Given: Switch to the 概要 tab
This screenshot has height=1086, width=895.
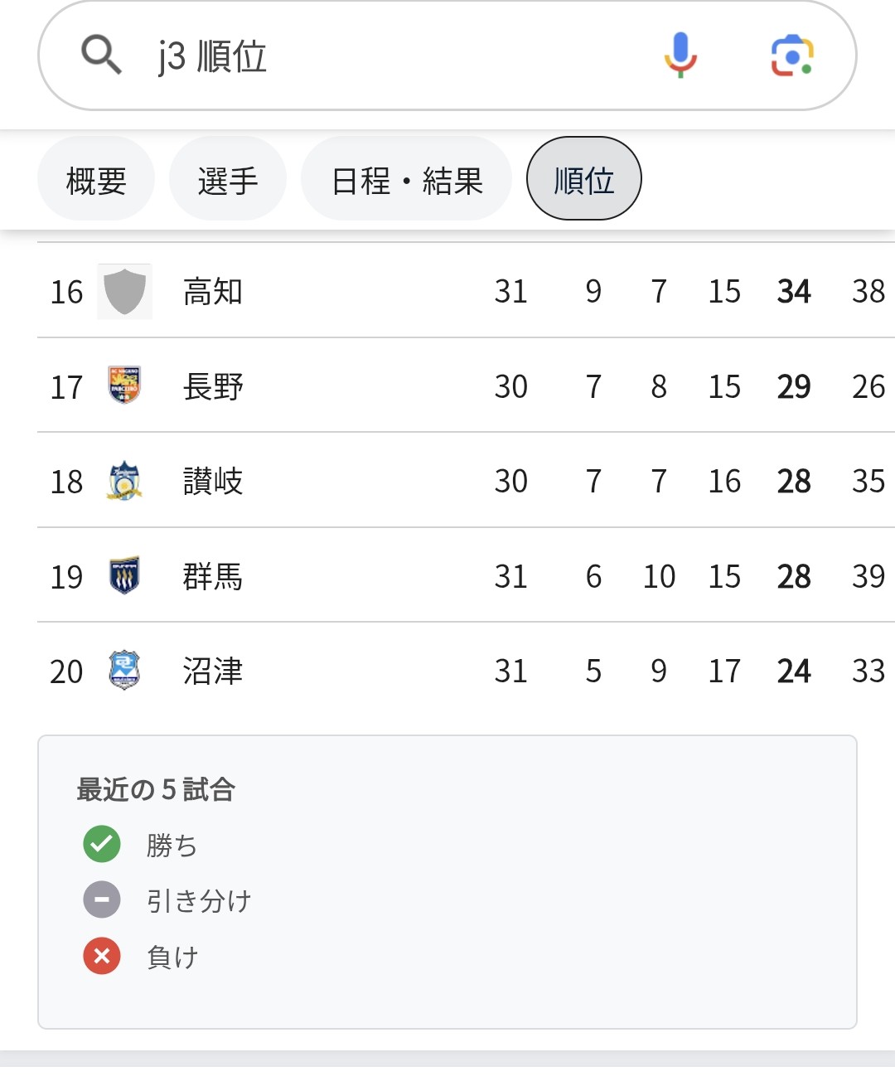Looking at the screenshot, I should (x=96, y=180).
